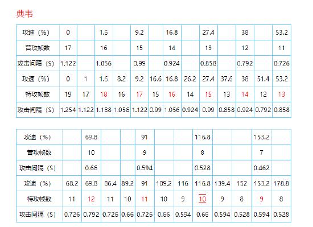The image size is (313, 227).
Task: Select the 特攻帧数 row header in second table
Action: pos(39,199)
